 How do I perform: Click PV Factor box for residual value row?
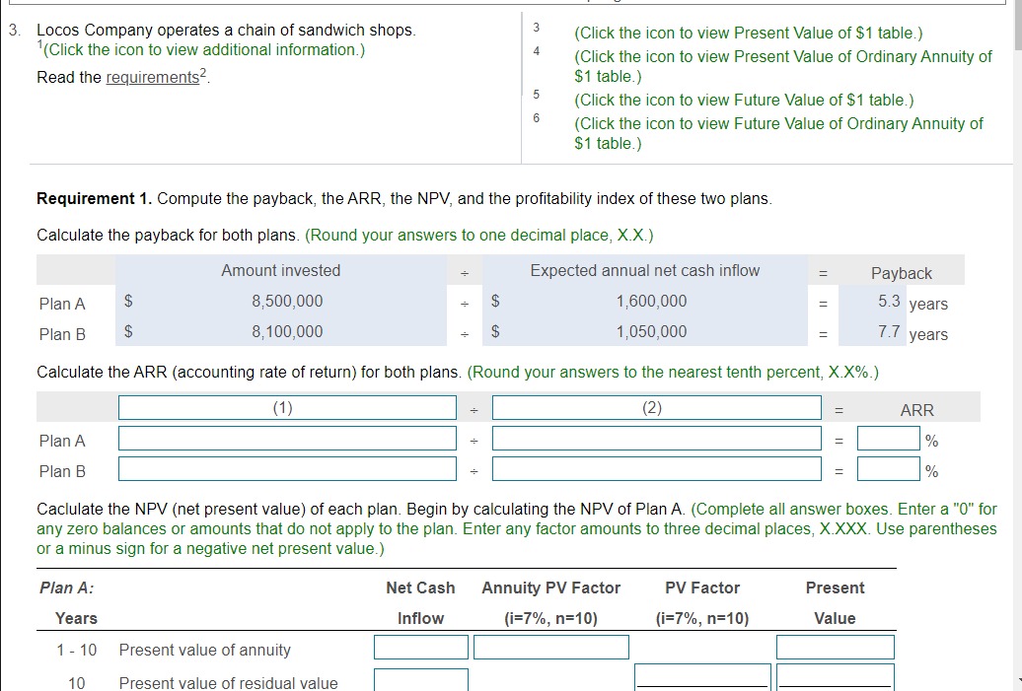tap(702, 679)
